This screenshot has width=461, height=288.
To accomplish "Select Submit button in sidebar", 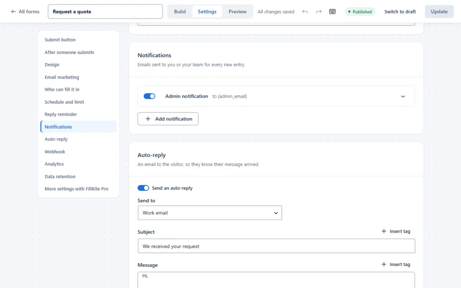I will (78, 40).
